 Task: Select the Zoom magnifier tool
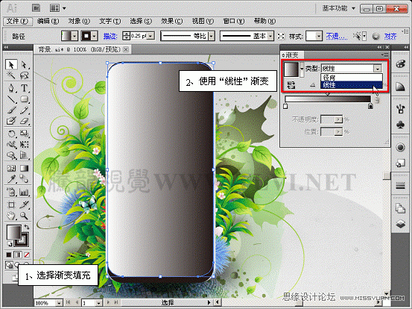click(x=24, y=216)
